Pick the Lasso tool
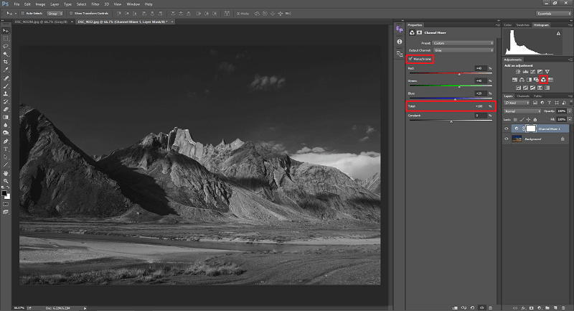This screenshot has width=574, height=311. click(x=6, y=46)
